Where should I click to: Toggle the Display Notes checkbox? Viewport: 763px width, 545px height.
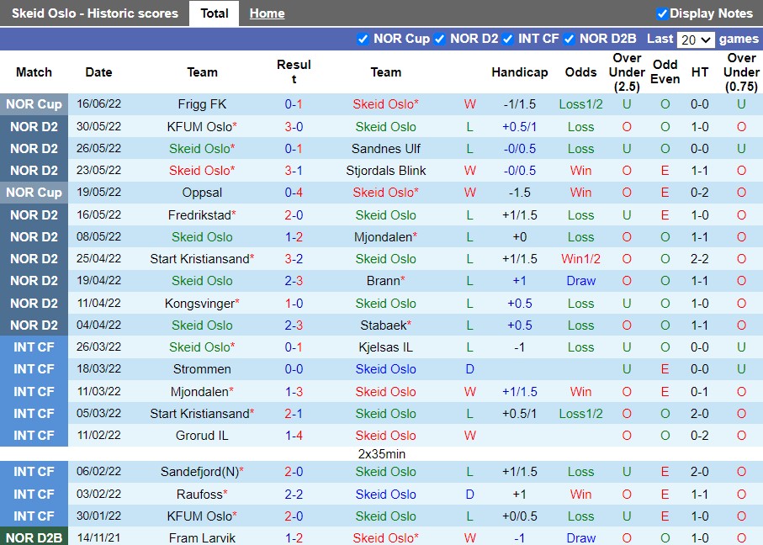[x=662, y=13]
